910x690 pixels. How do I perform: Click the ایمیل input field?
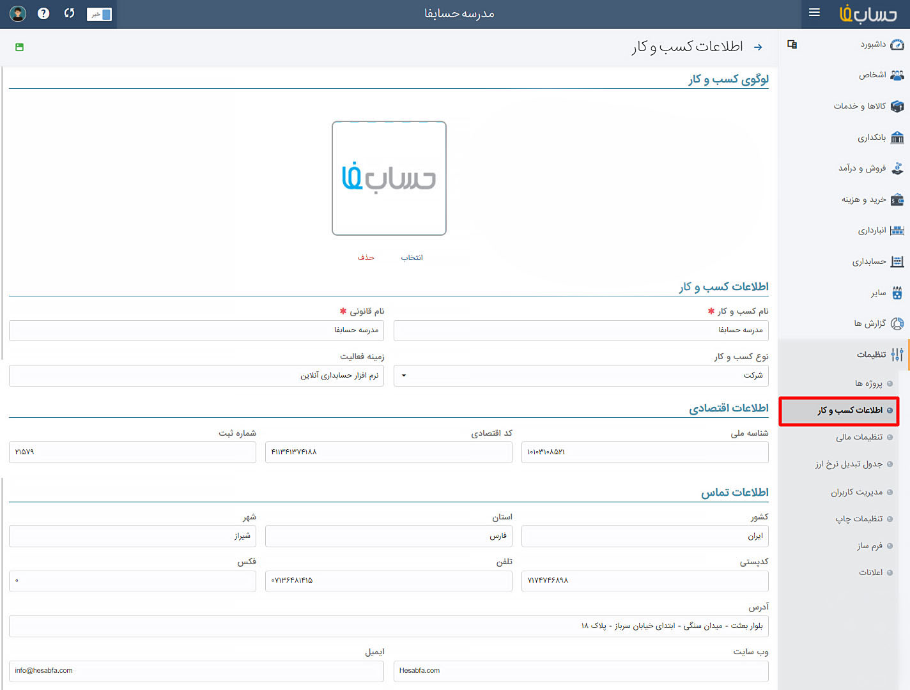[196, 671]
